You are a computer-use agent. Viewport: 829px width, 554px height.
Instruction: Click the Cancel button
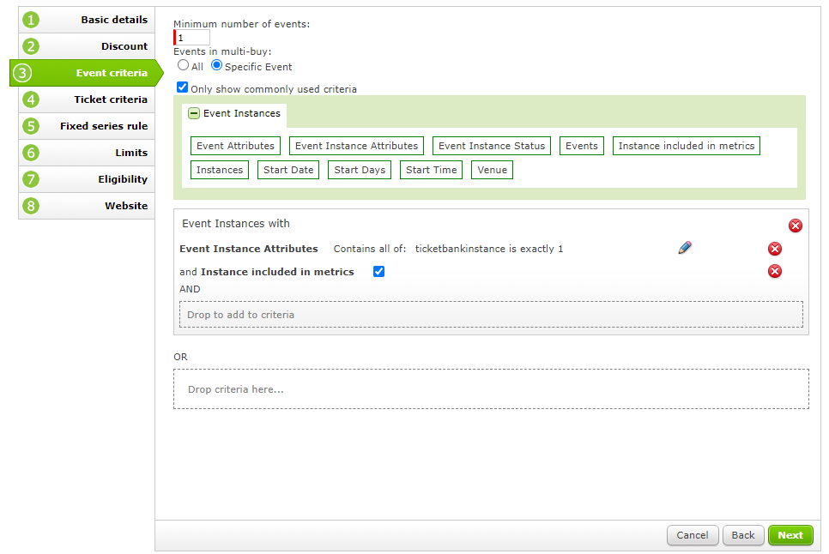[x=692, y=535]
